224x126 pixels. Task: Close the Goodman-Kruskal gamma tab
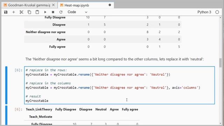(54, 5)
